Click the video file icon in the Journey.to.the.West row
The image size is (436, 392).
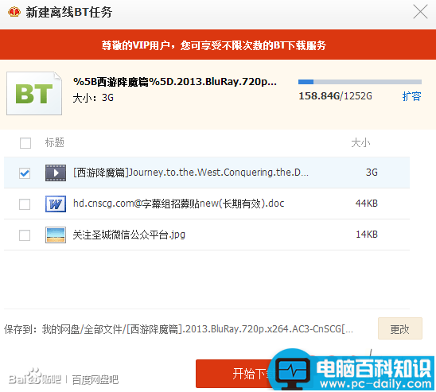click(56, 173)
